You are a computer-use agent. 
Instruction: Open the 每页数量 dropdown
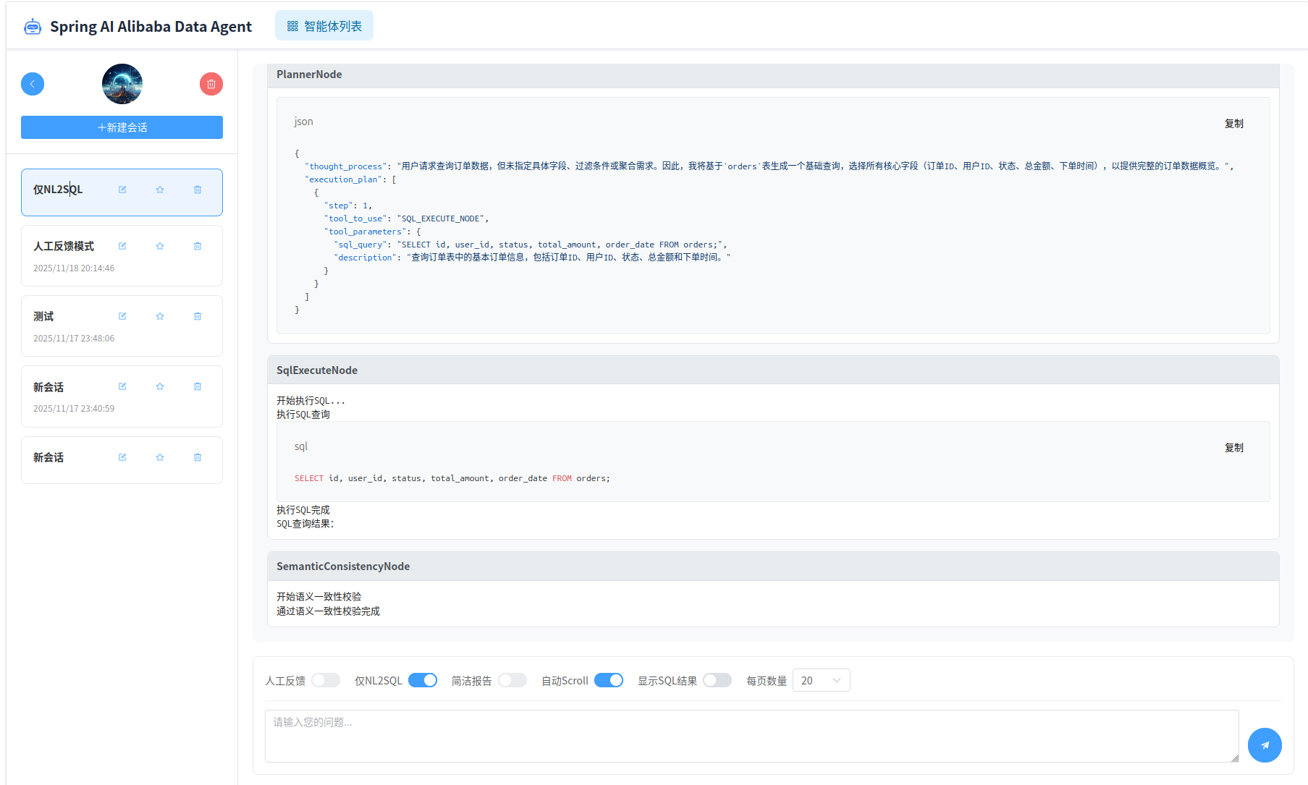[x=821, y=680]
